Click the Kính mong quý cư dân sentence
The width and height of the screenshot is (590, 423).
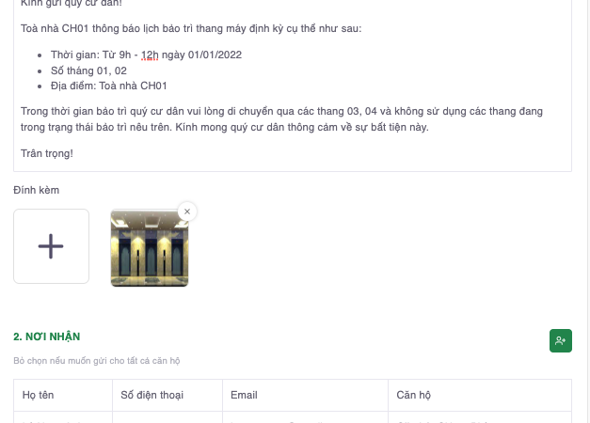(x=302, y=127)
